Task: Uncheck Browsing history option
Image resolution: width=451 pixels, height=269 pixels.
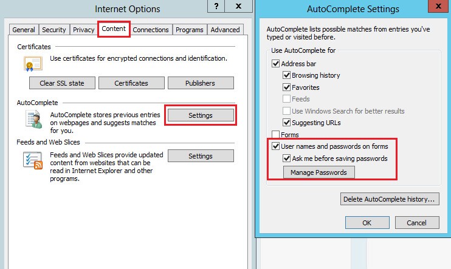Action: click(287, 75)
